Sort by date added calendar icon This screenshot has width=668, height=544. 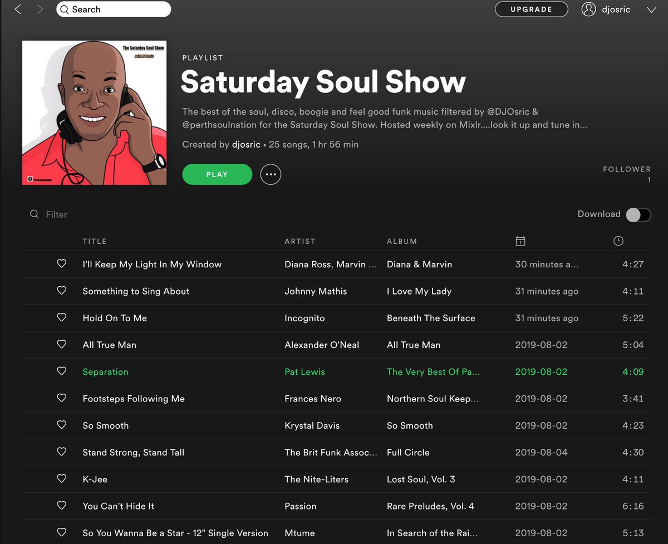pyautogui.click(x=520, y=241)
